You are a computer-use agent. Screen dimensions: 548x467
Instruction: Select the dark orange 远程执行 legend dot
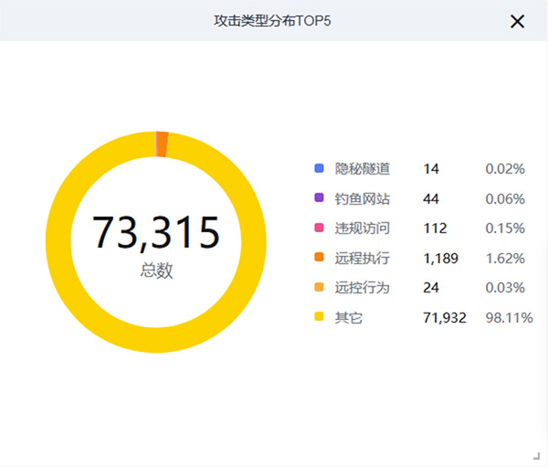(319, 259)
